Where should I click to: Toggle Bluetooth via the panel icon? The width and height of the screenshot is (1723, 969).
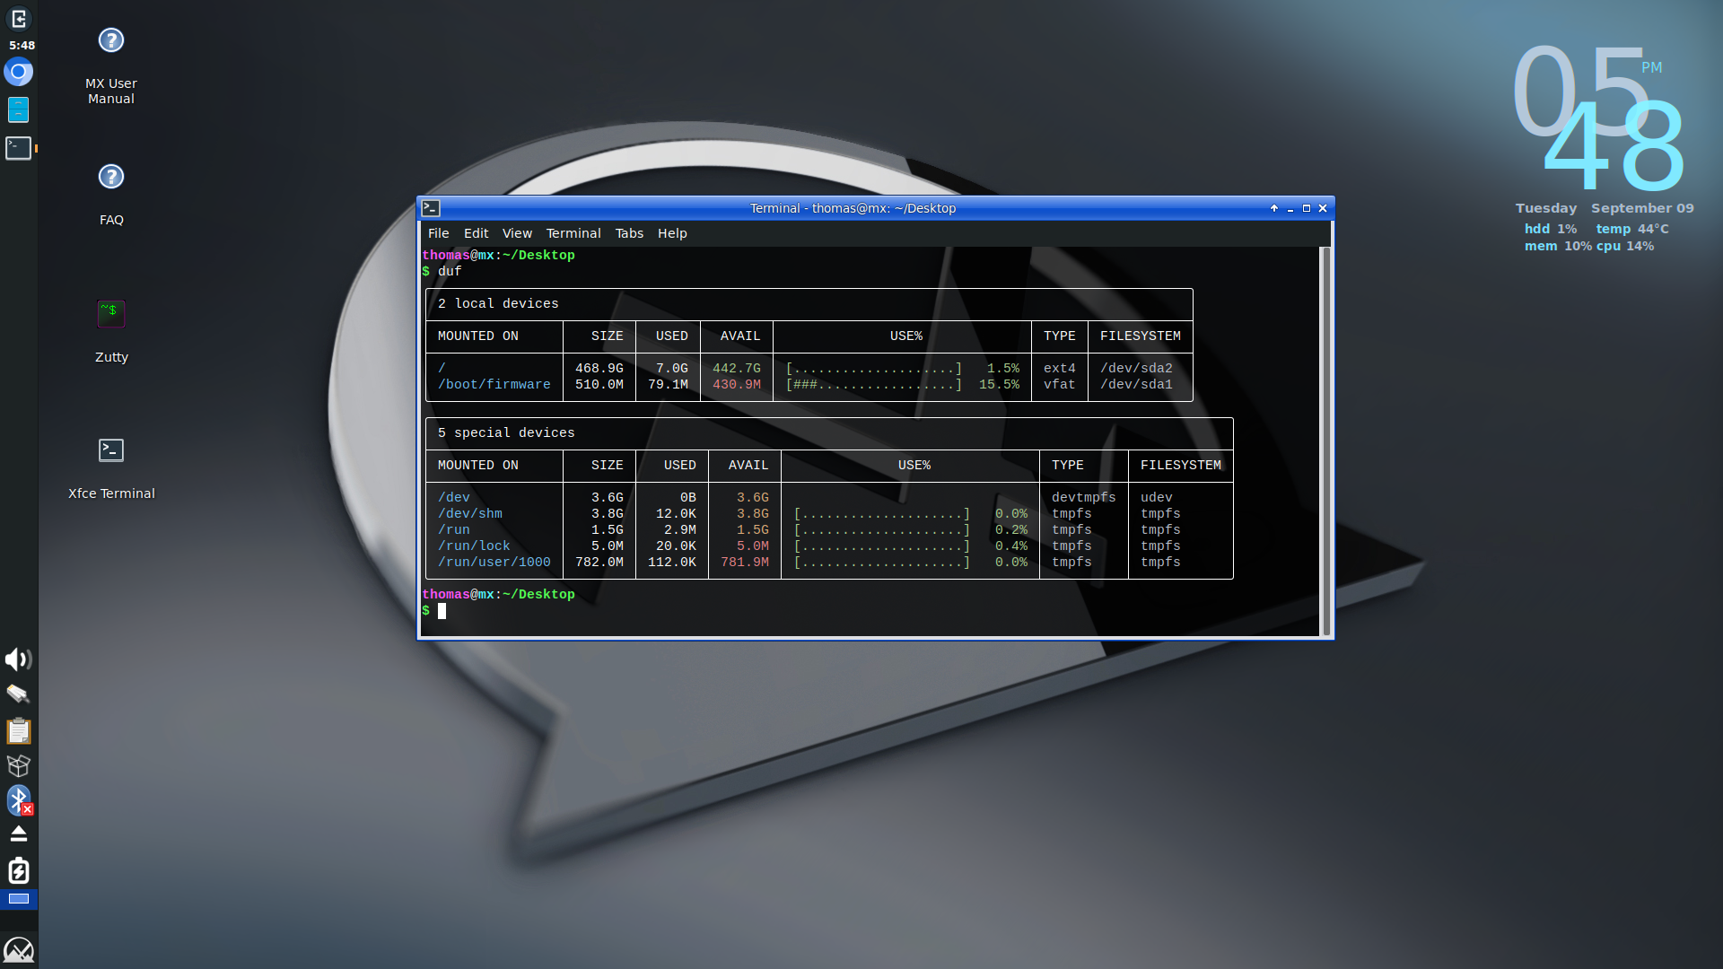point(18,800)
